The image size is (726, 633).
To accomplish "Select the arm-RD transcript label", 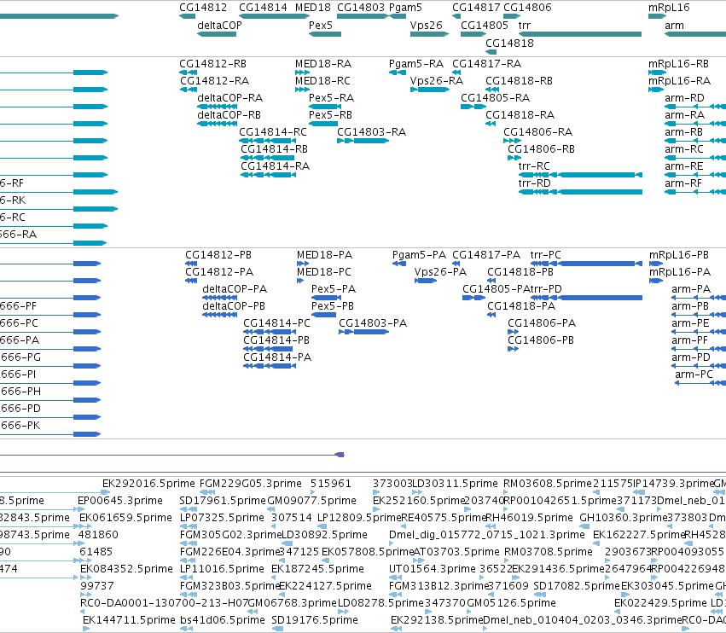I will point(684,98).
